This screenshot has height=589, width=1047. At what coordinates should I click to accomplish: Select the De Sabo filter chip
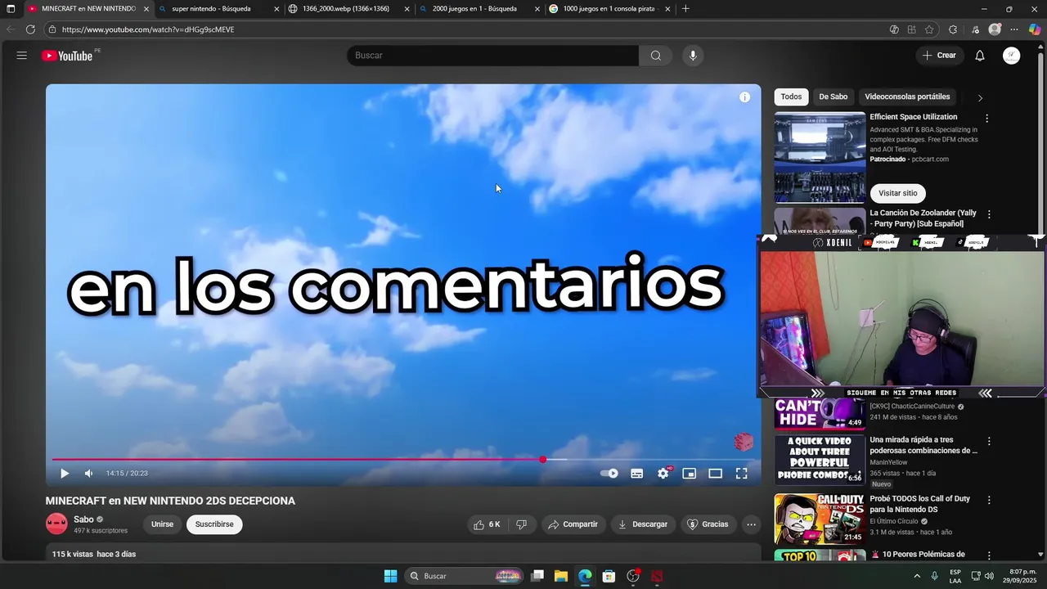click(x=834, y=97)
